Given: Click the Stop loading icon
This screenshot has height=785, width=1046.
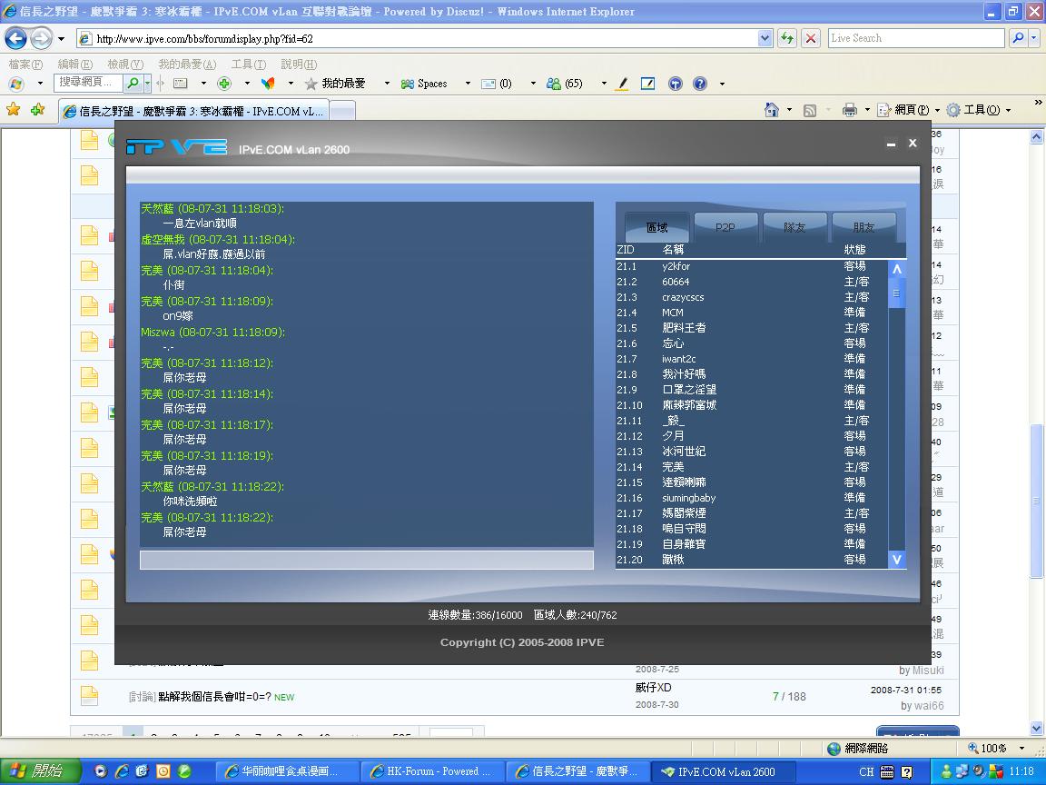Looking at the screenshot, I should pyautogui.click(x=811, y=38).
